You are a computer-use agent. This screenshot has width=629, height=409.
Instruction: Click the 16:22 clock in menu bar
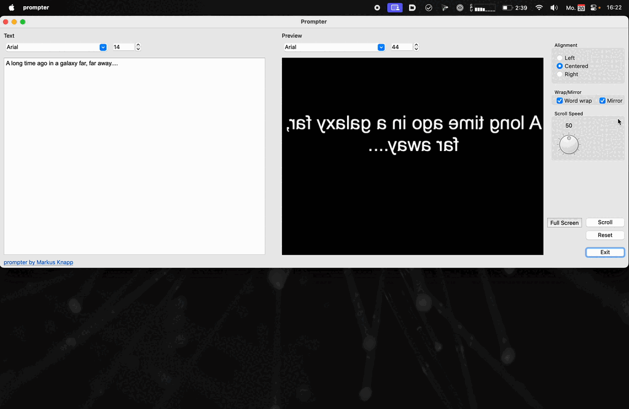point(614,7)
